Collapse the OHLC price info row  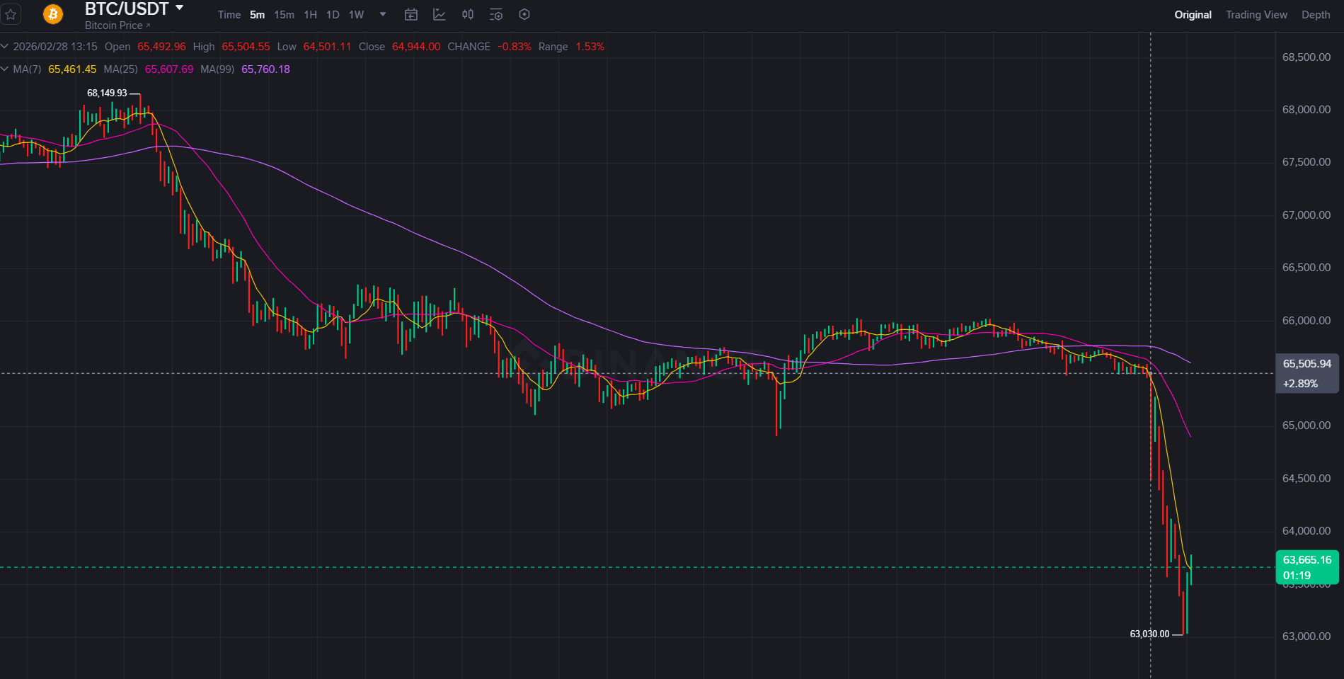point(6,46)
